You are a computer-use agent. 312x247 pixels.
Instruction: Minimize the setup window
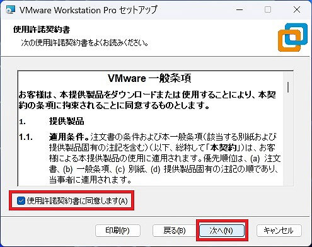[240, 9]
